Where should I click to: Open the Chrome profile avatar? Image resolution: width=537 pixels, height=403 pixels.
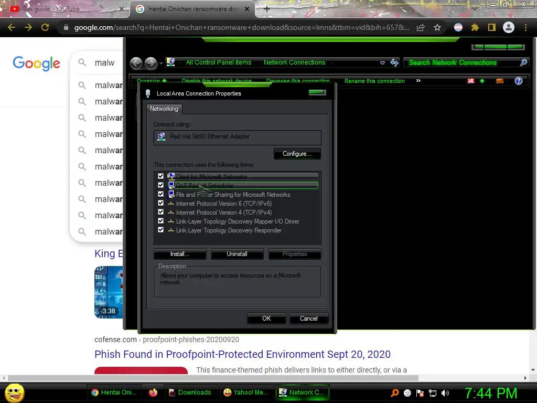pyautogui.click(x=509, y=27)
